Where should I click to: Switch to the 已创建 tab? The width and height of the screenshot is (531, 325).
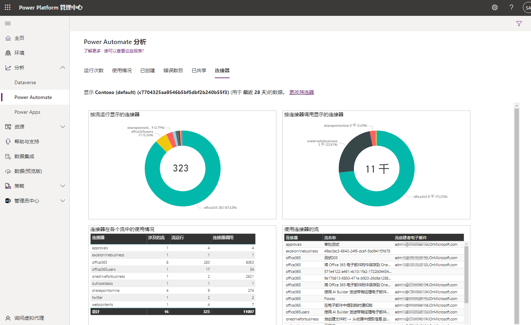(x=148, y=70)
